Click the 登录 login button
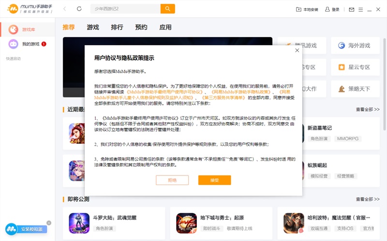387x241 pixels. click(332, 9)
